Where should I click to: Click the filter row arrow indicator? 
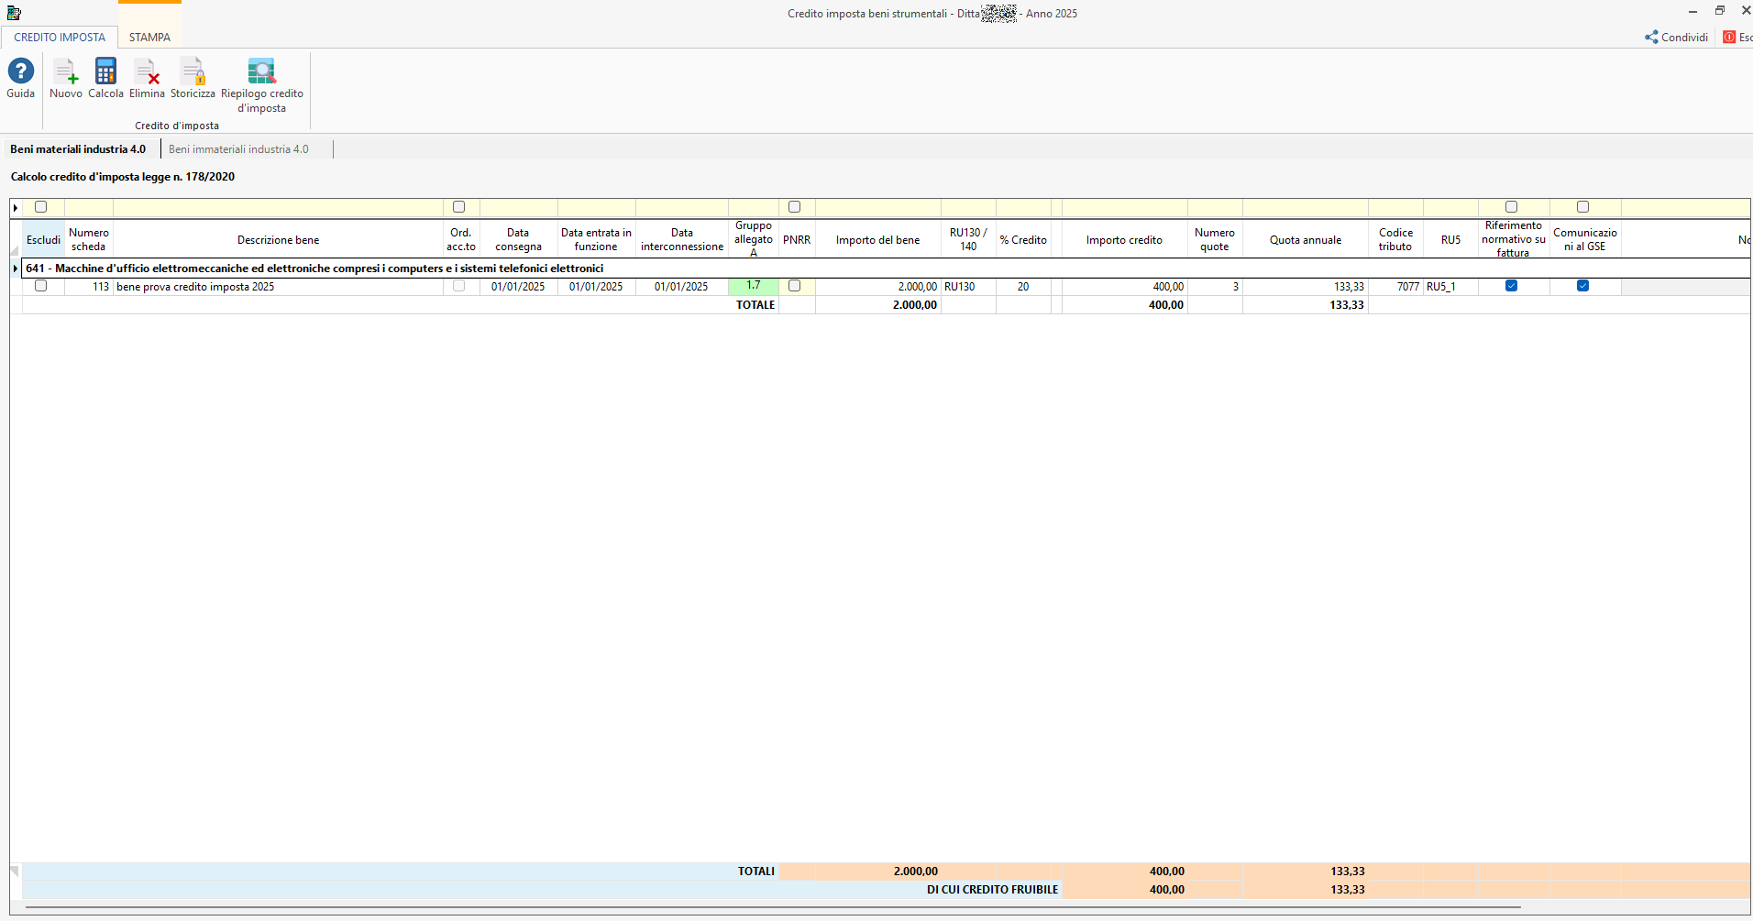click(16, 208)
